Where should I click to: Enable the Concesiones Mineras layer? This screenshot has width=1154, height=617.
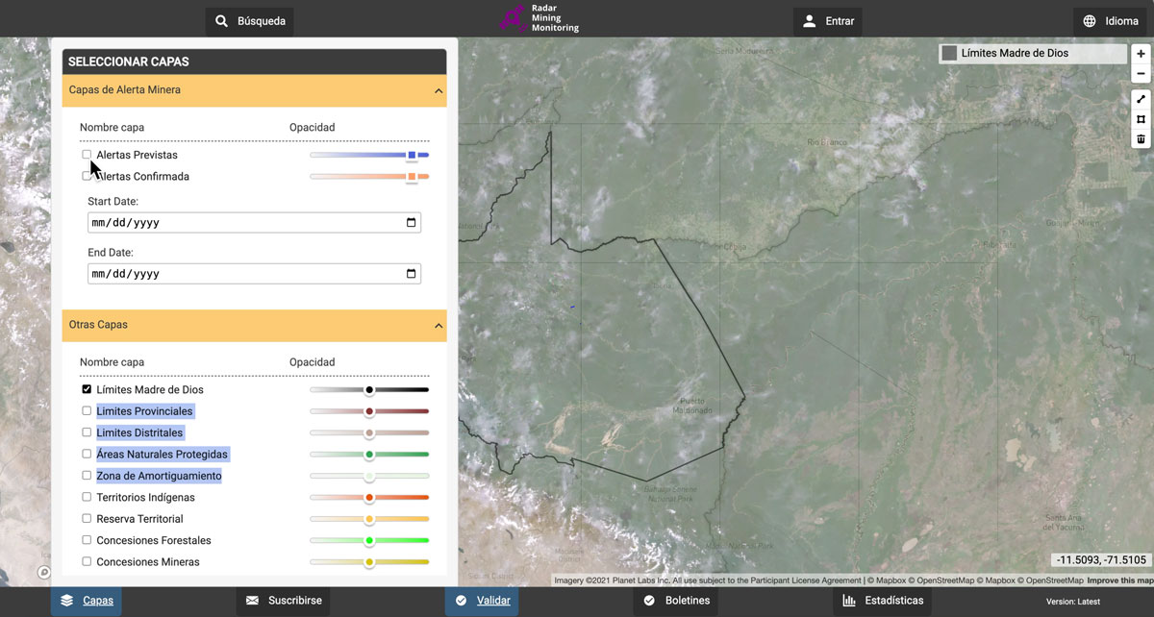point(87,561)
